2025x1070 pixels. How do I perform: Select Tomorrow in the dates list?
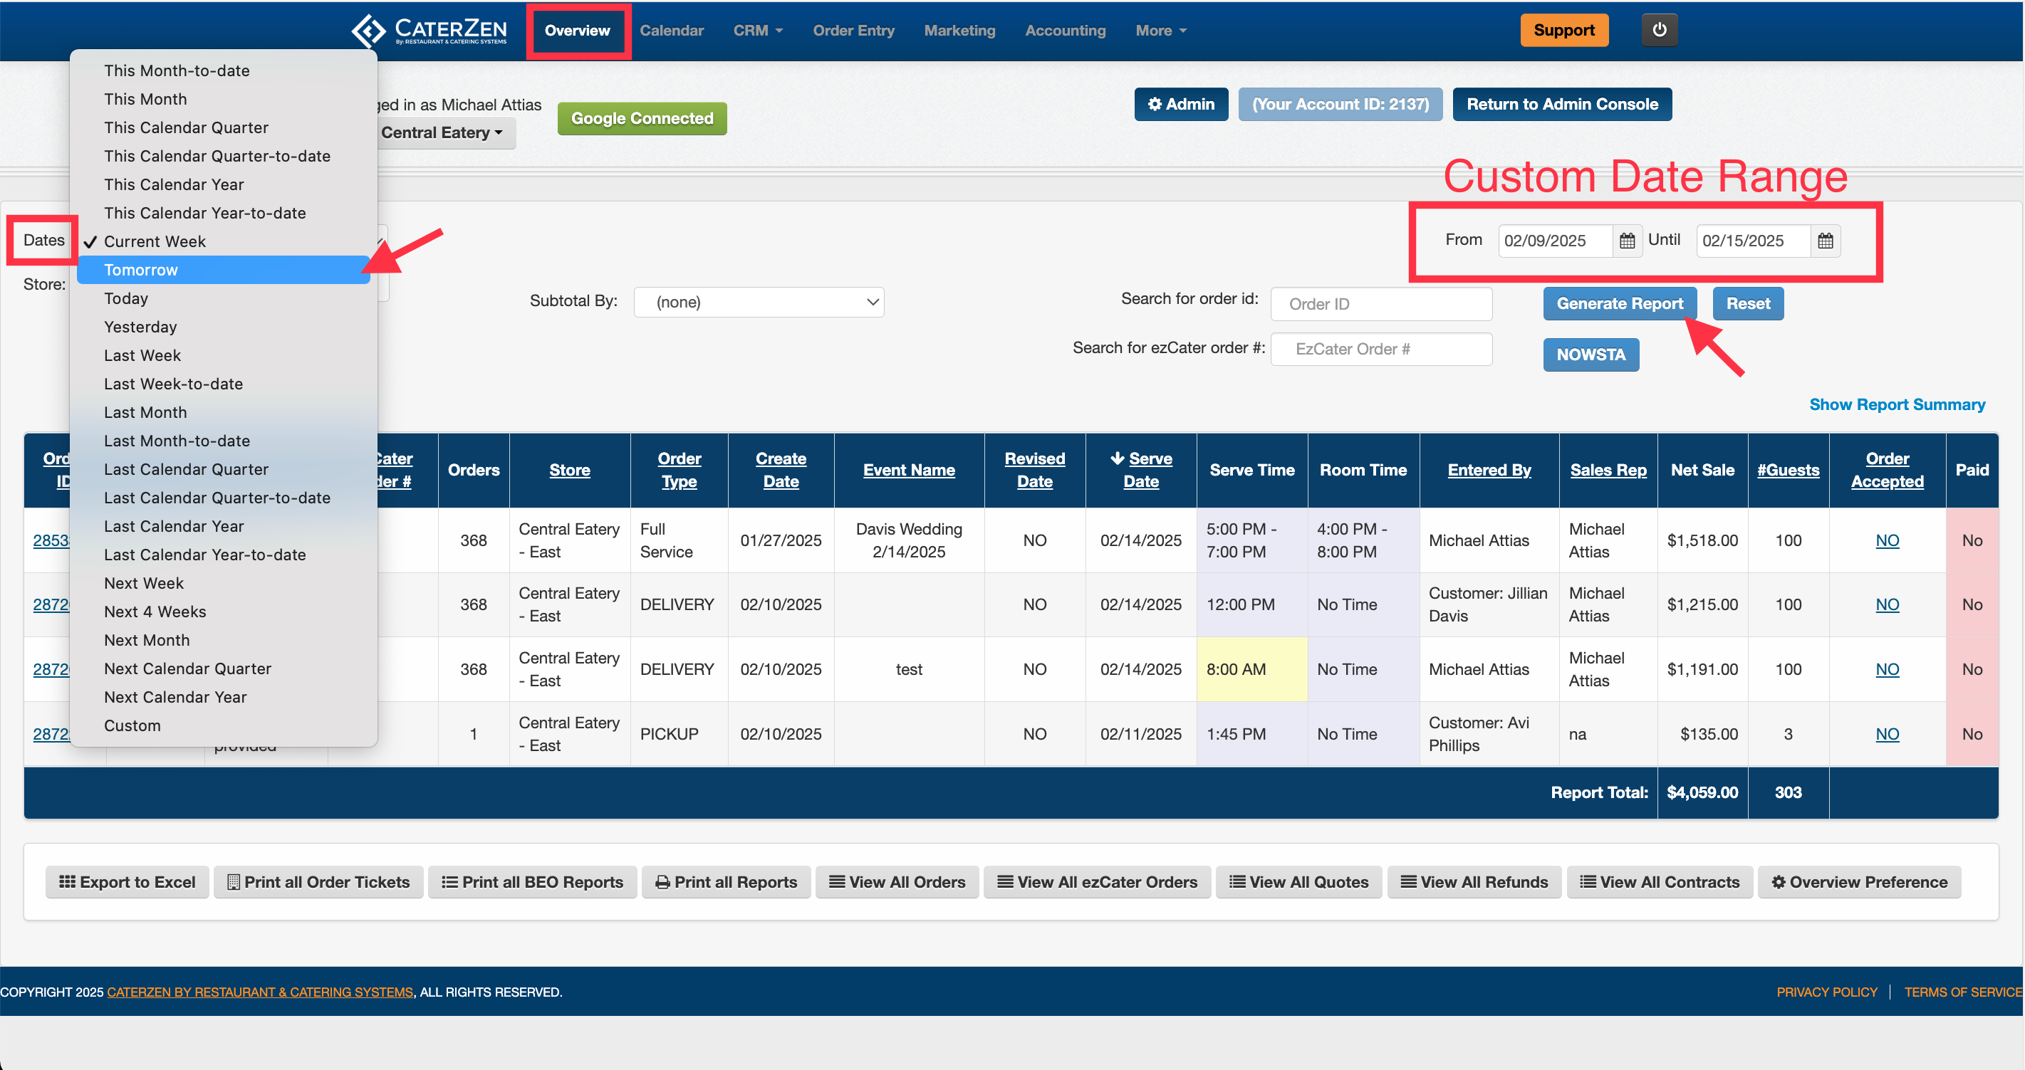tap(142, 271)
